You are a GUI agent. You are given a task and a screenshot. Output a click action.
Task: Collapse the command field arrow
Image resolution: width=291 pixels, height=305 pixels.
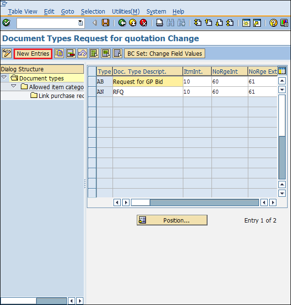pyautogui.click(x=95, y=23)
